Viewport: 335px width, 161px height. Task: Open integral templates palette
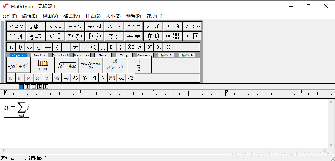95,36
